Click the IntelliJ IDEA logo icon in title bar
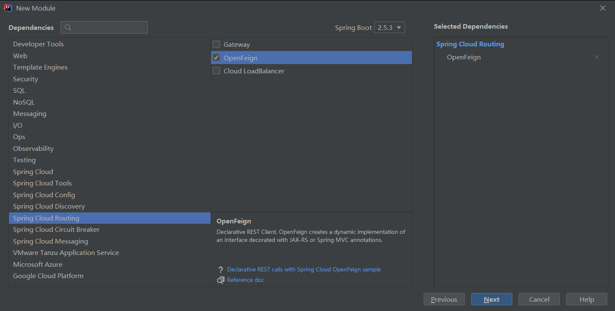 8,8
